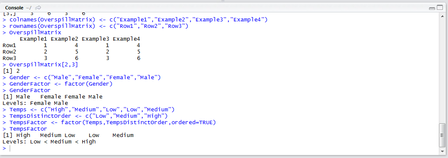The image size is (448, 158).
Task: Click the Levels: Low < Medium < High output
Action: tap(49, 142)
